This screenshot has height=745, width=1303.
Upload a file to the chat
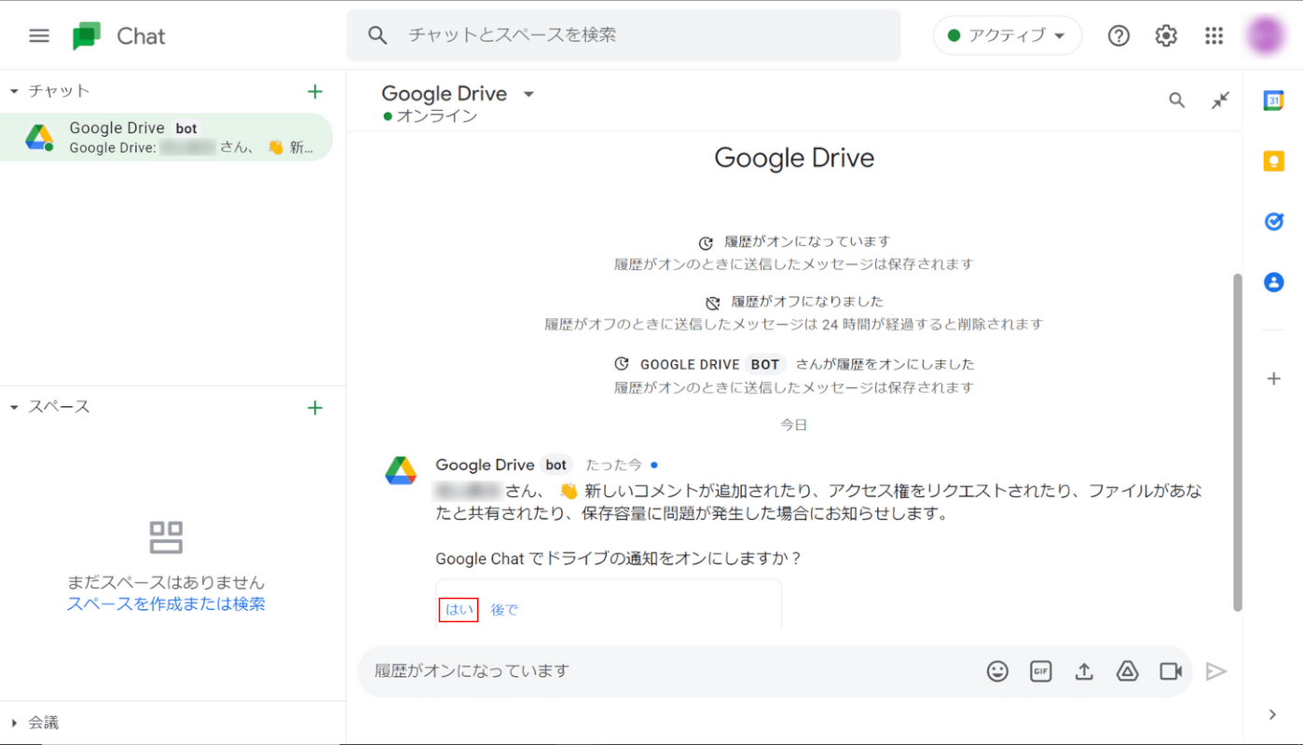coord(1084,671)
